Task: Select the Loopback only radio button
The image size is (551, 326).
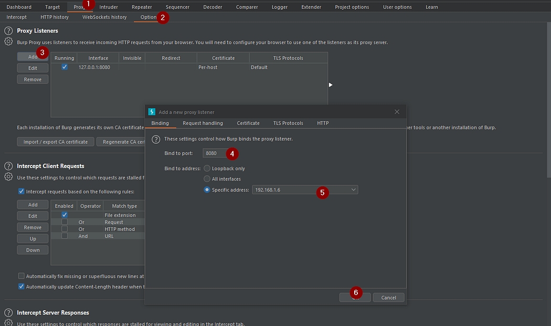Action: pos(207,169)
